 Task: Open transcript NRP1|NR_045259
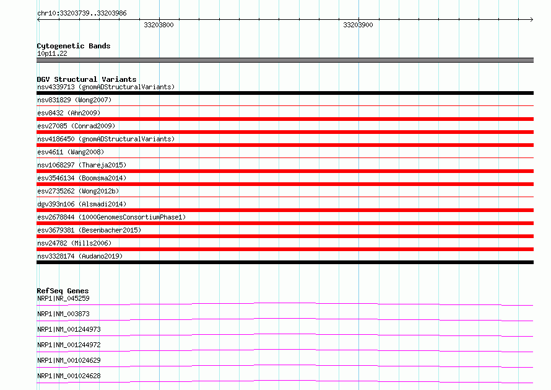(63, 298)
